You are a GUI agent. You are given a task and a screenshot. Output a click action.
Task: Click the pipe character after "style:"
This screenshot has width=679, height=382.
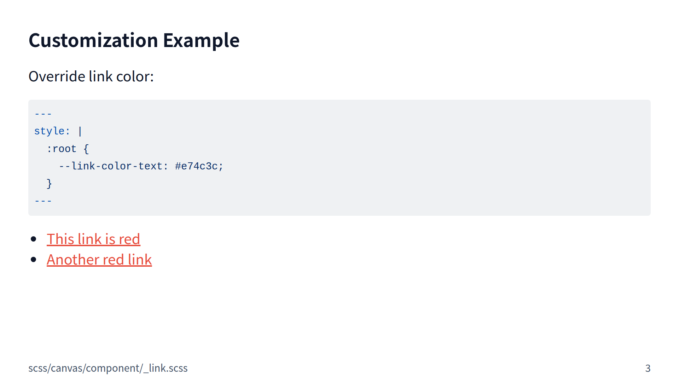(x=80, y=131)
